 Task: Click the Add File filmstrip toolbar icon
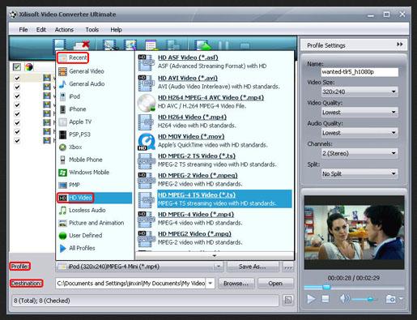pyautogui.click(x=59, y=45)
